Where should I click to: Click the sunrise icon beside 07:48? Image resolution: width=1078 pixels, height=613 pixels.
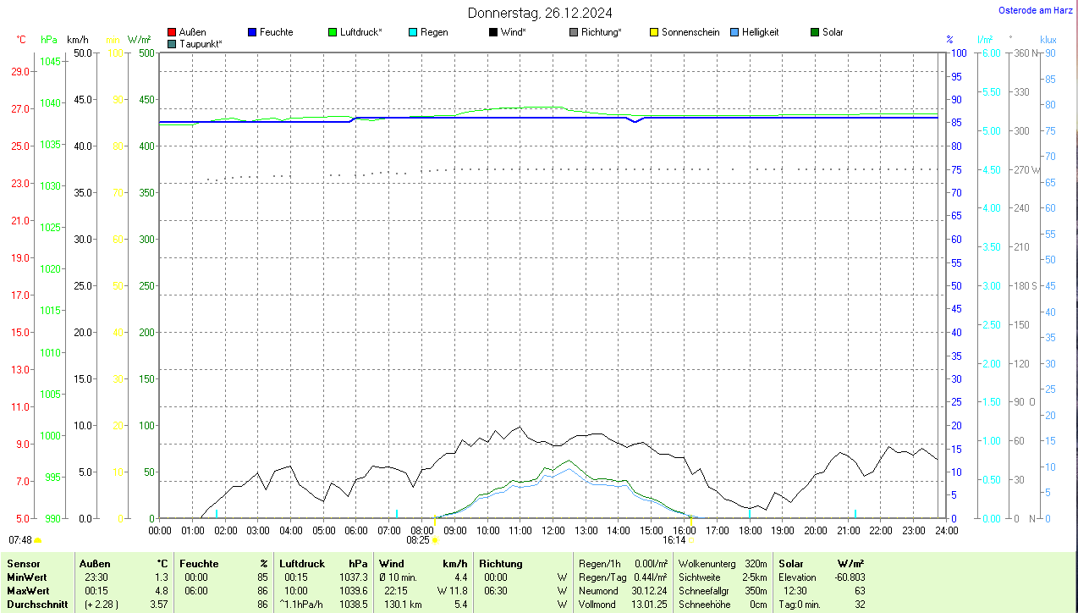[x=38, y=539]
